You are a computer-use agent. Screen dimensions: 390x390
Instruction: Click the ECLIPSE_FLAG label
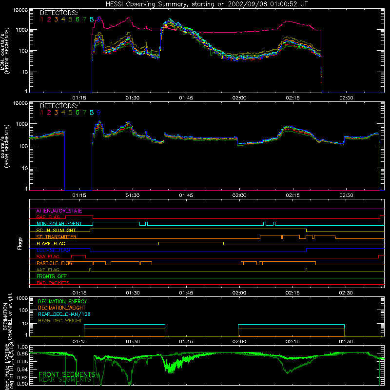(x=53, y=250)
